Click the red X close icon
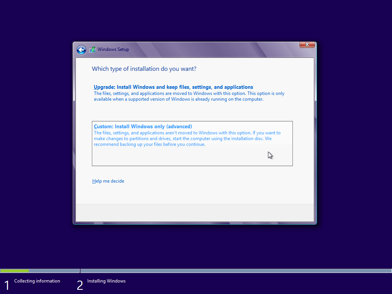The width and height of the screenshot is (392, 294). coord(307,44)
